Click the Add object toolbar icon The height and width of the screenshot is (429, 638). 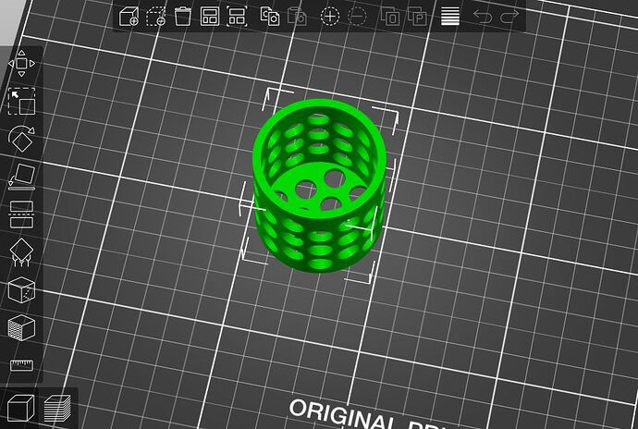point(129,17)
